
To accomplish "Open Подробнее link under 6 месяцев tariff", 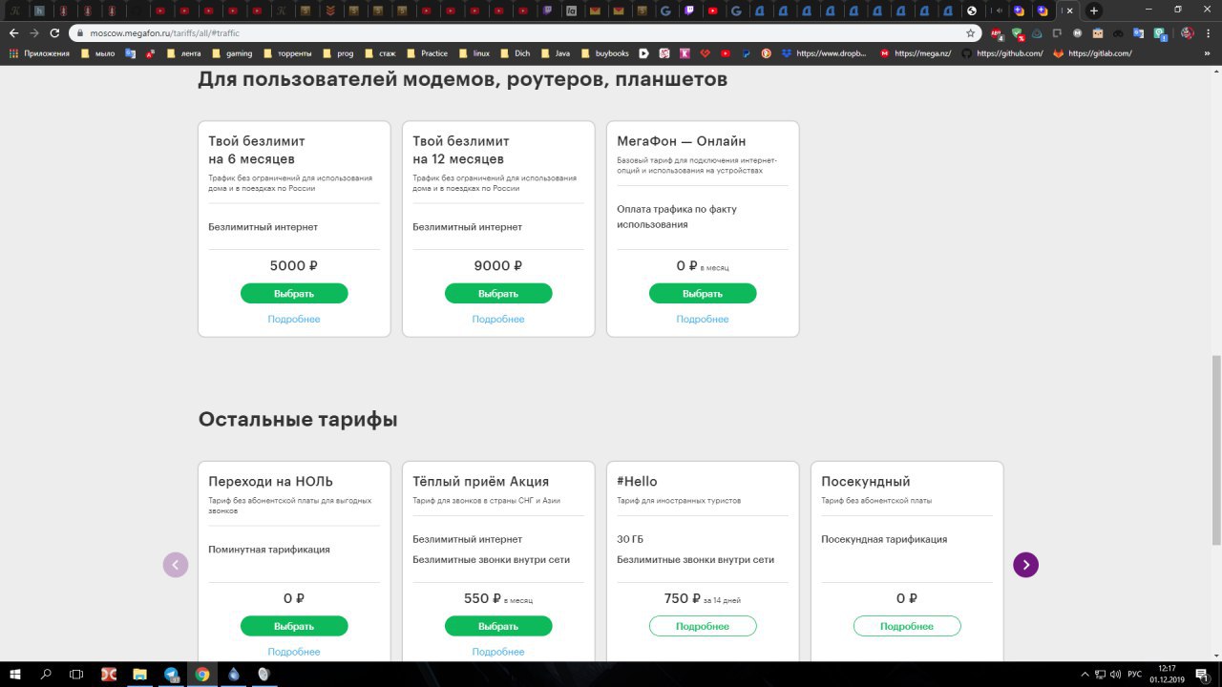I will pos(294,319).
